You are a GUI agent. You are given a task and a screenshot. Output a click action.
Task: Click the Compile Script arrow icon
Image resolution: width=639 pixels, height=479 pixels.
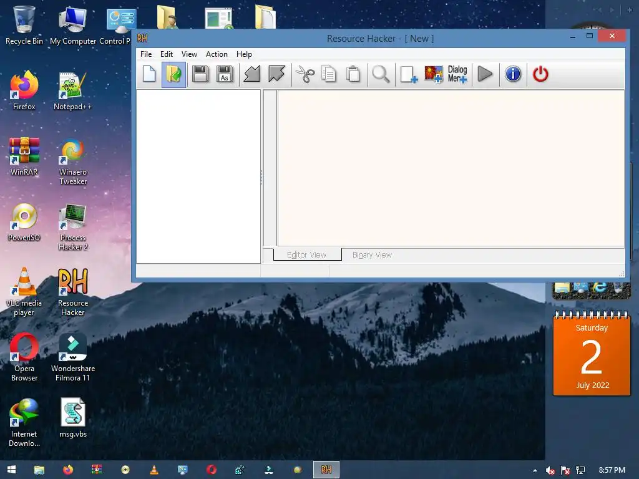[x=252, y=74]
